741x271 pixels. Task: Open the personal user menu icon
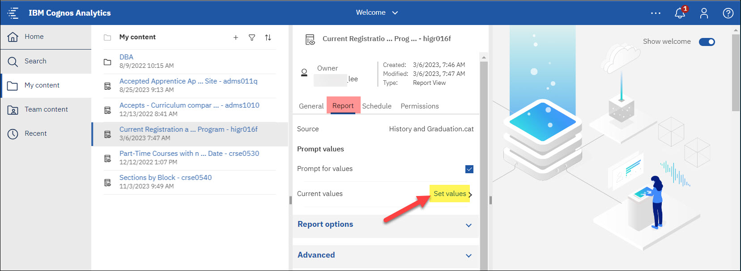point(704,13)
